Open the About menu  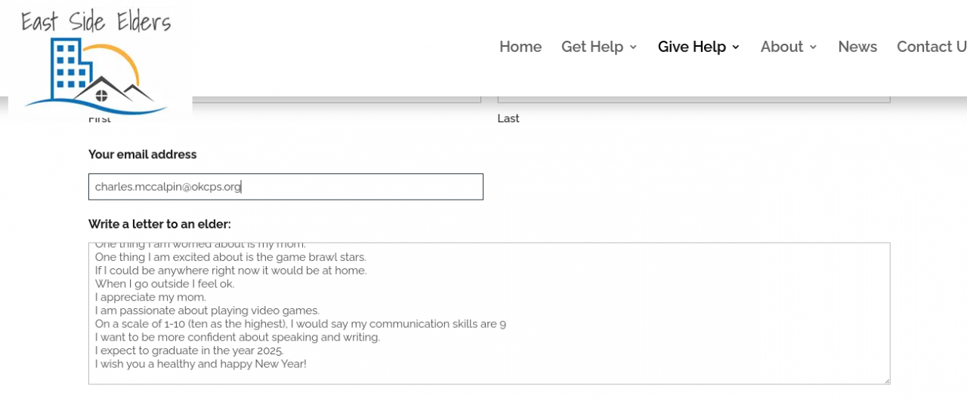(782, 47)
